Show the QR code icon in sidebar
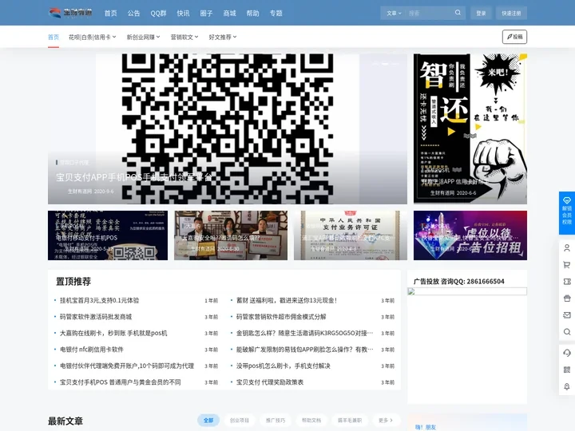575x431 pixels. click(x=566, y=370)
